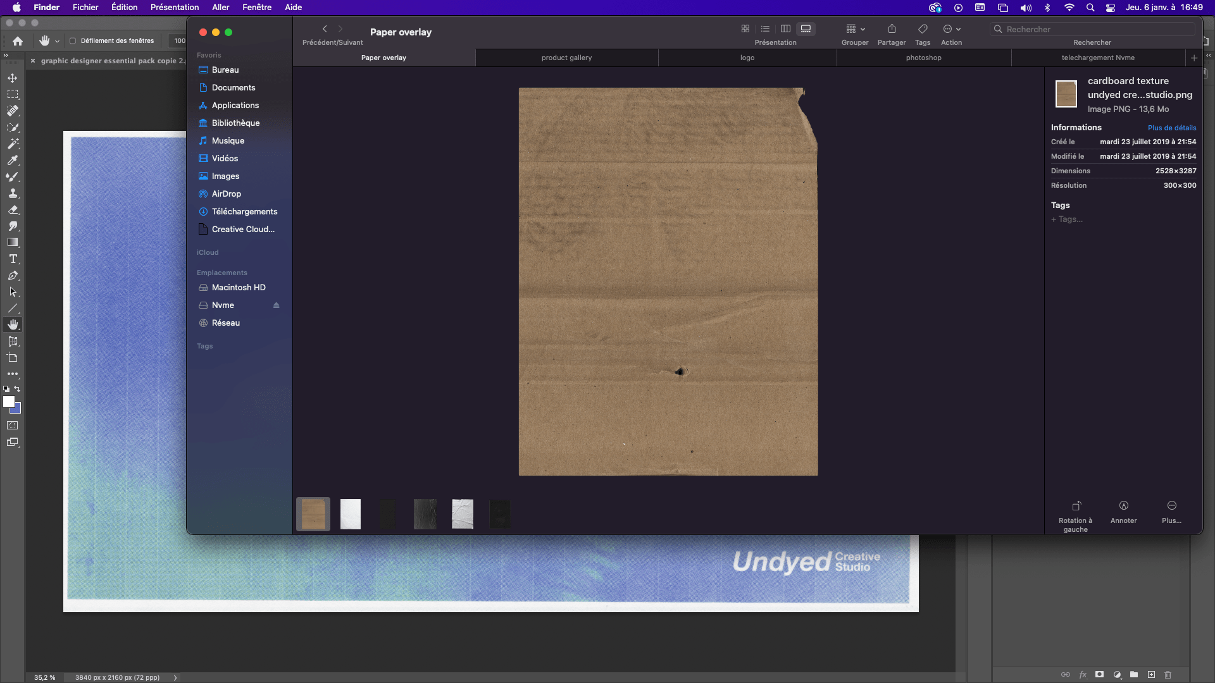Select the photoshop tab

(x=924, y=57)
